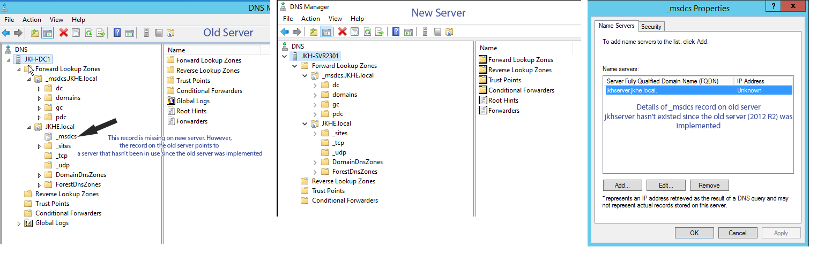
Task: Select jkhserver.jkhe.local. name server row
Action: pos(697,90)
